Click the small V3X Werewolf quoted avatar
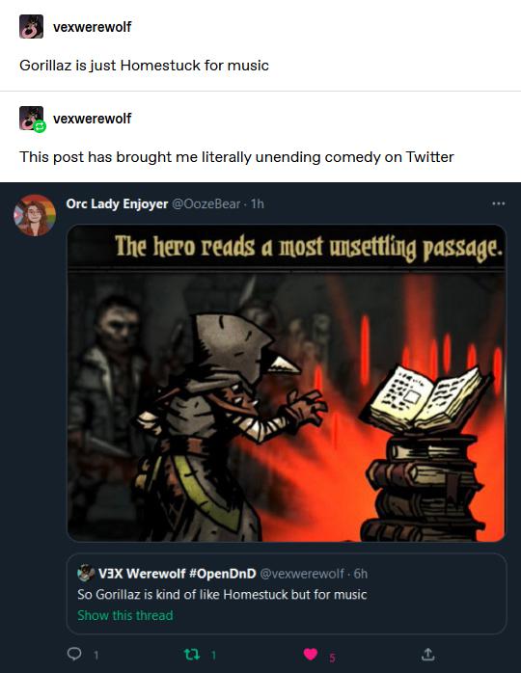The height and width of the screenshot is (673, 521). tap(86, 573)
